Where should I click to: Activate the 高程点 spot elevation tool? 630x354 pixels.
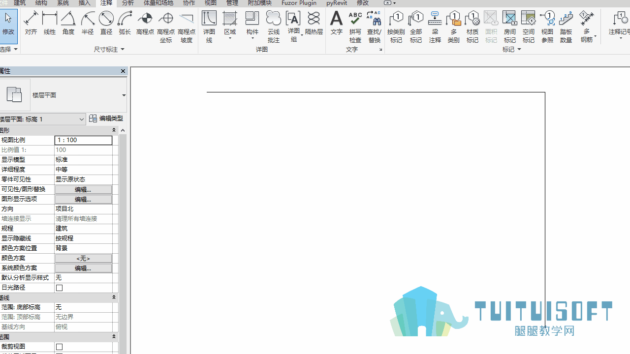pyautogui.click(x=145, y=23)
